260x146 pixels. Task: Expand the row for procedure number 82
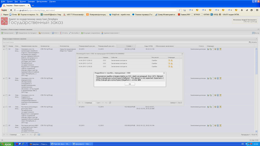(x=4, y=49)
